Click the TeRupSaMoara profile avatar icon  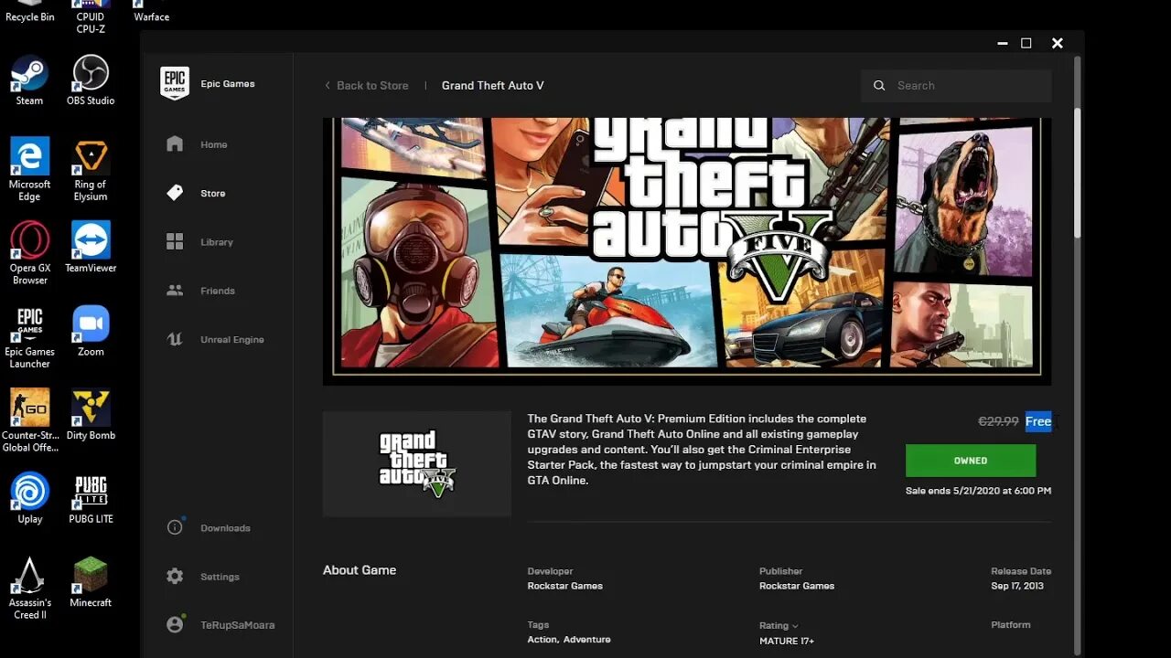point(176,624)
